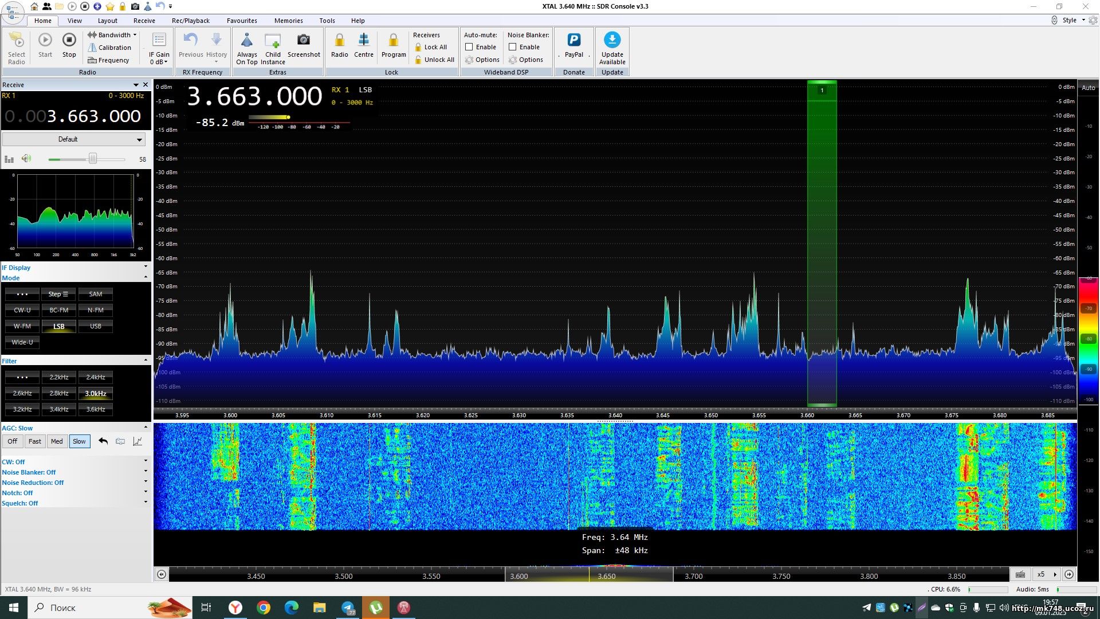Open the Favourites menu tab
The width and height of the screenshot is (1100, 619).
(242, 21)
